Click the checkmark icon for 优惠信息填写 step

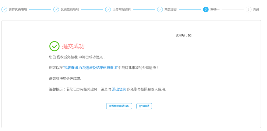[x=56, y=9]
